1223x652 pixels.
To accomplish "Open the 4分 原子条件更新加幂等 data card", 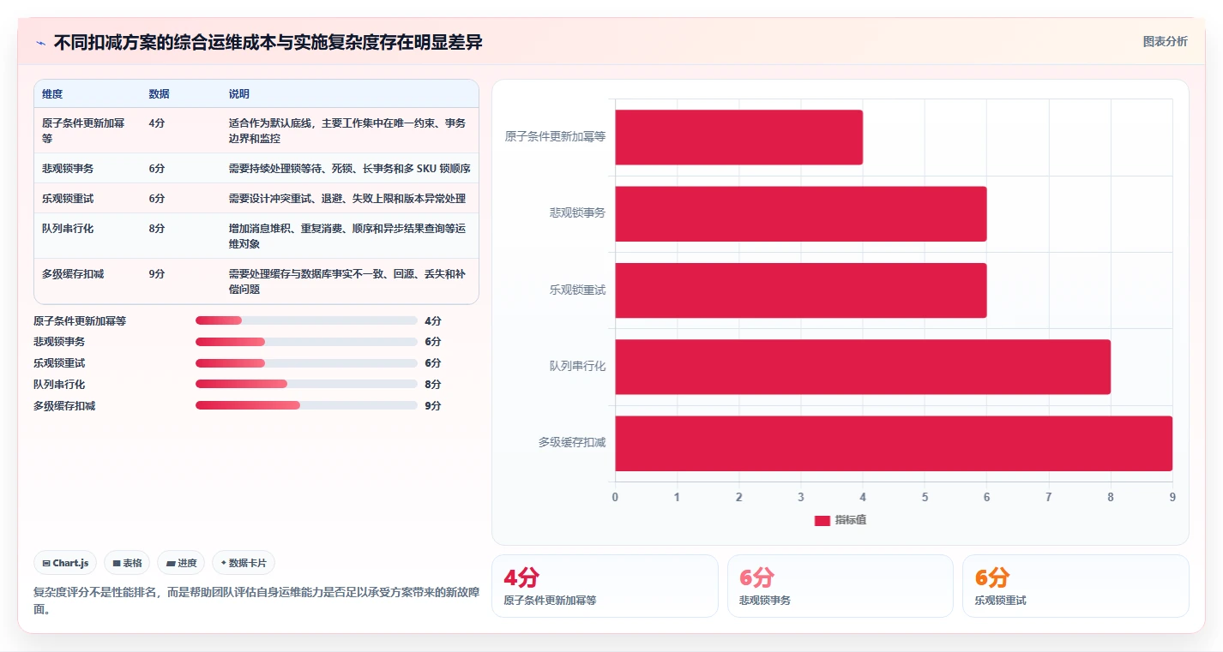I will click(605, 586).
